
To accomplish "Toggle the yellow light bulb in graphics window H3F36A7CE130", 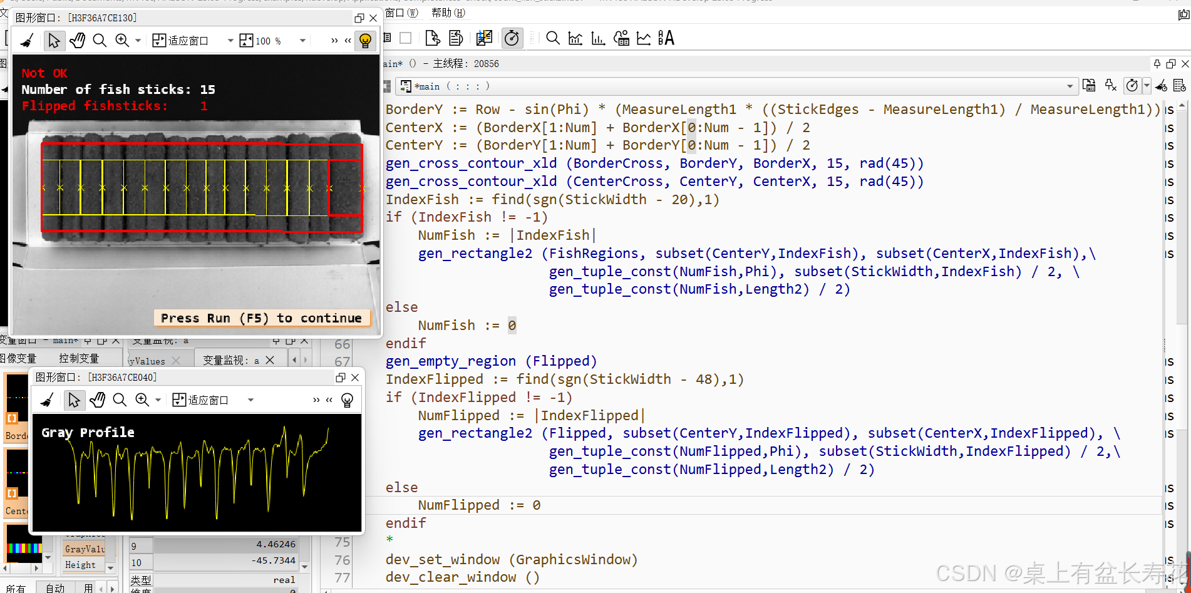I will click(365, 41).
